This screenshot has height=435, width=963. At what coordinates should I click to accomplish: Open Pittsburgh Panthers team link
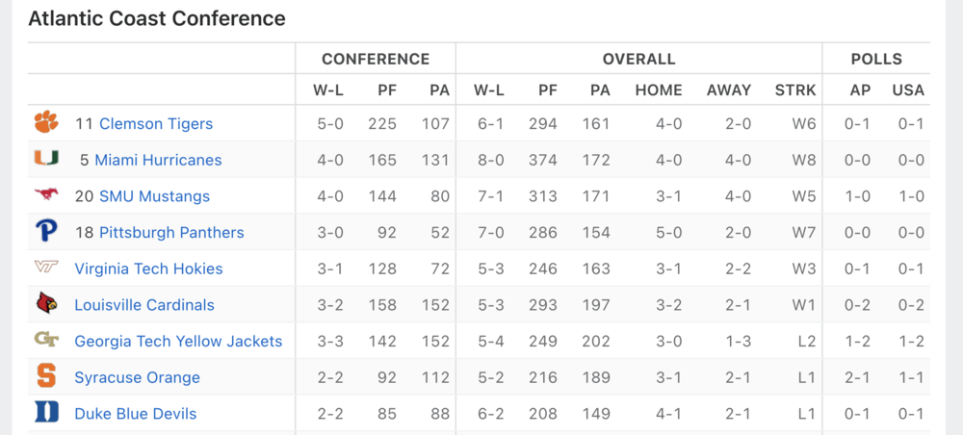(x=171, y=233)
